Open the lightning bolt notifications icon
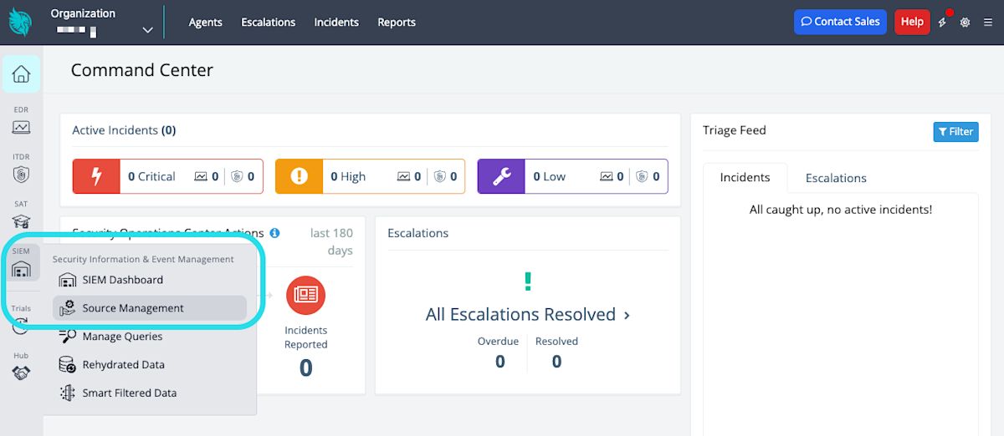Image resolution: width=1004 pixels, height=436 pixels. 943,23
